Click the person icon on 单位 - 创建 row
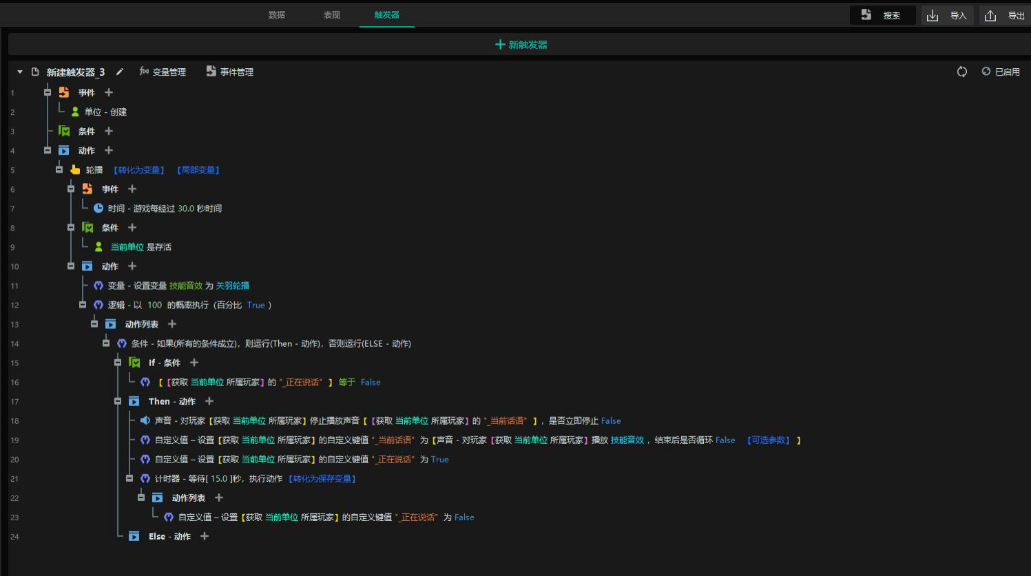 (x=75, y=111)
